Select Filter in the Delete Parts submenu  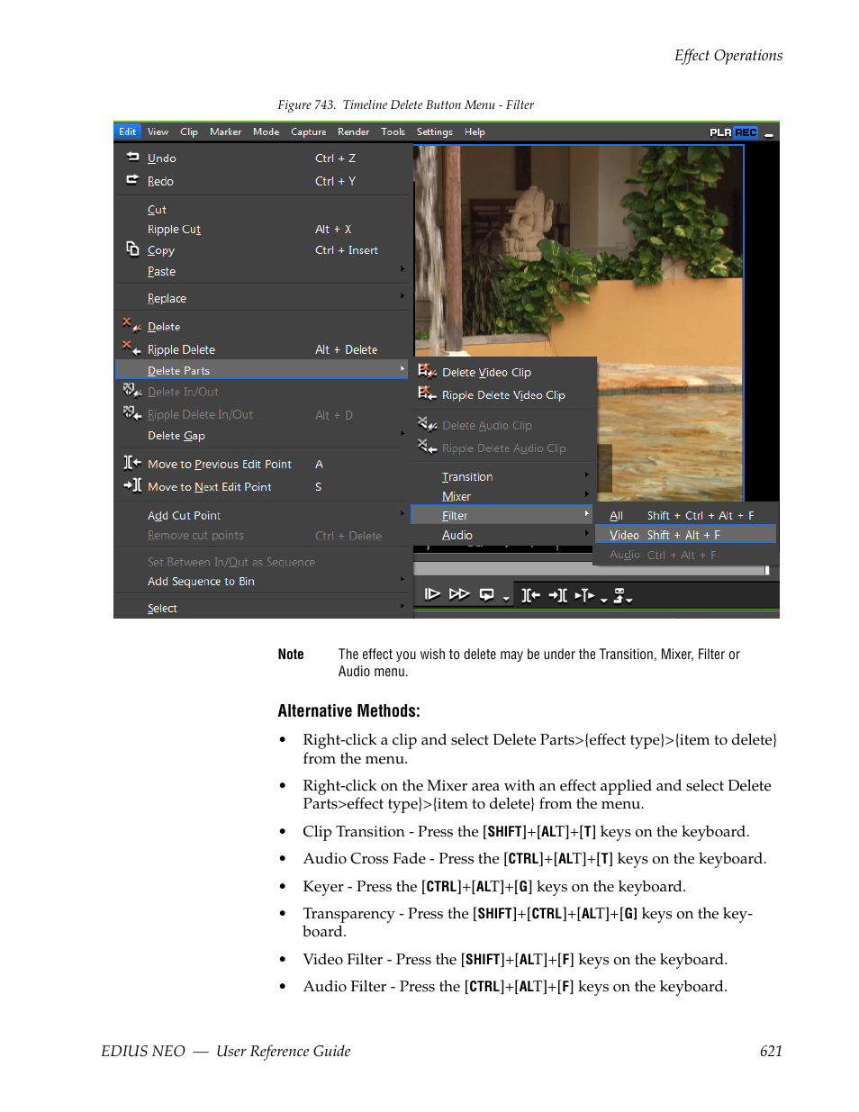[502, 515]
